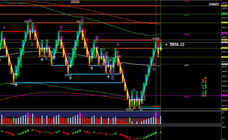
Task: Click the yellow 115:21 countdown timer
Action: click(x=204, y=96)
